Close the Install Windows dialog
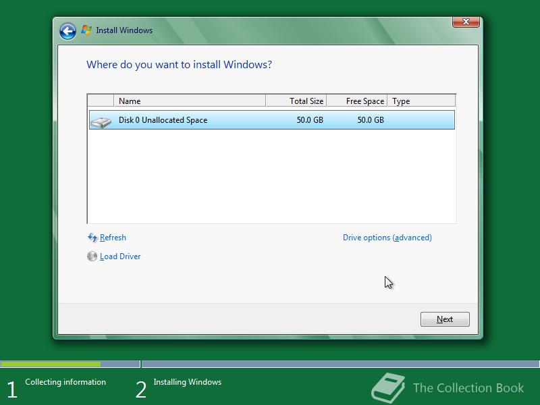The image size is (540, 405). 466,22
